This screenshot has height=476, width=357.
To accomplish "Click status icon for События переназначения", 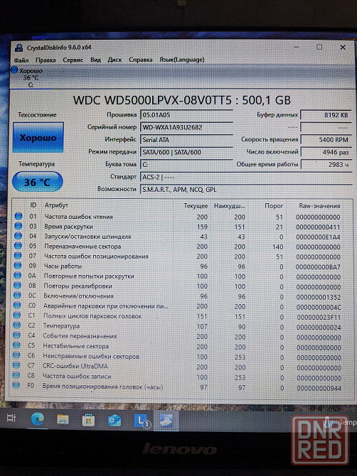I will coord(16,335).
